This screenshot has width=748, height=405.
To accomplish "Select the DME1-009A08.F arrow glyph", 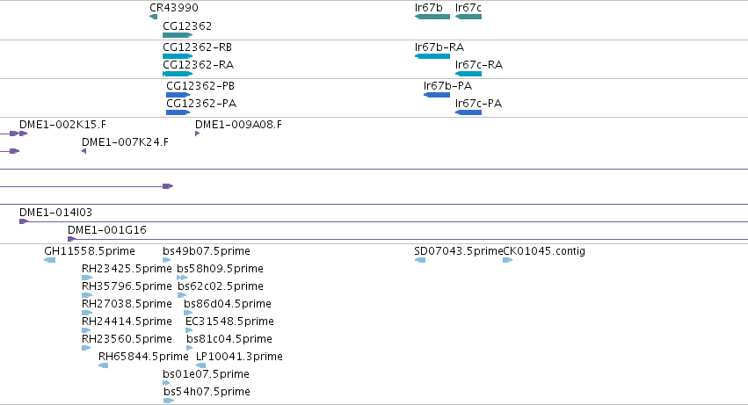I will coord(197,134).
